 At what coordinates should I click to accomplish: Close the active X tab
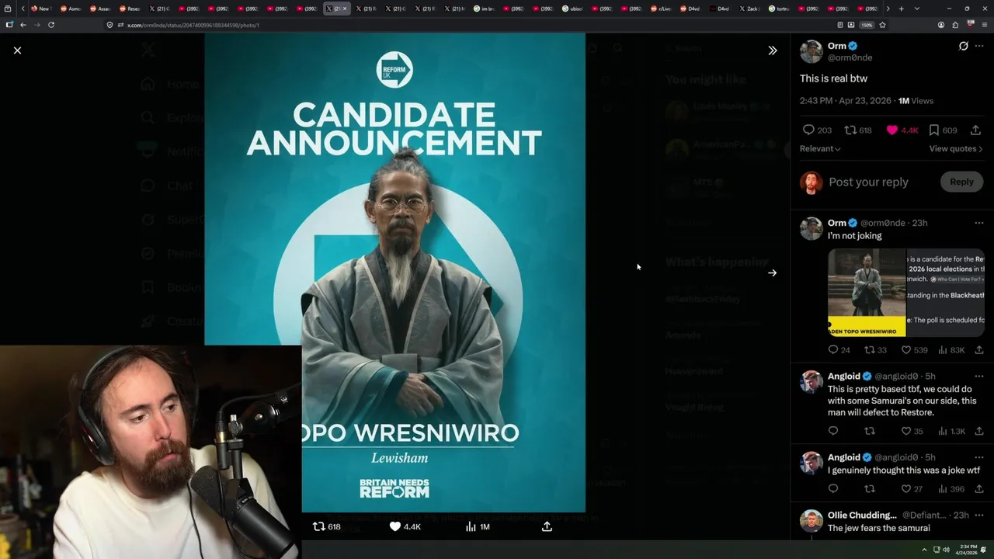click(x=346, y=9)
